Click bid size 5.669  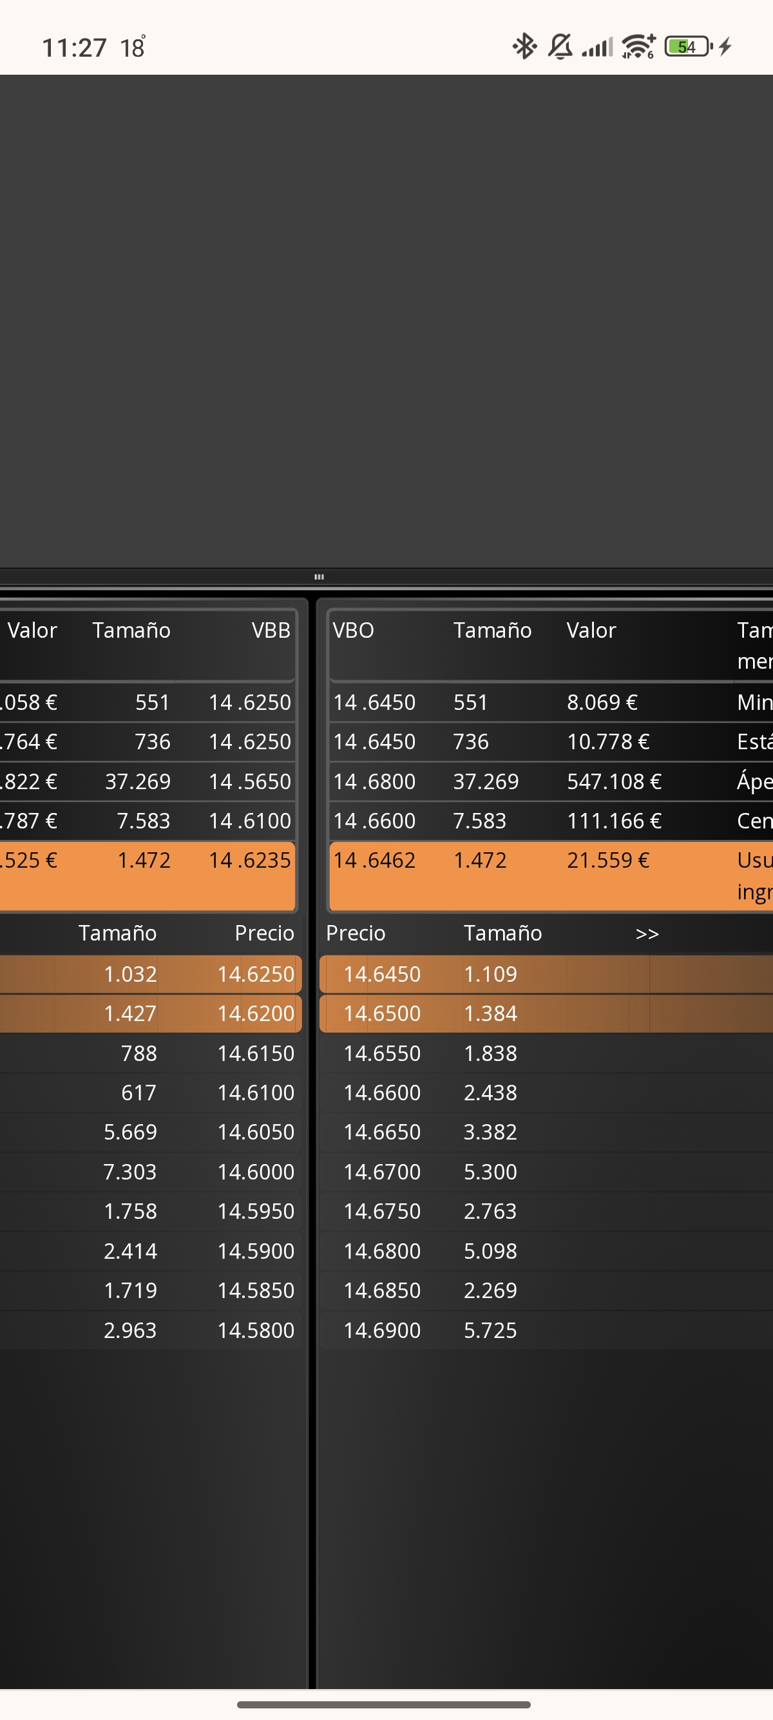point(130,1132)
